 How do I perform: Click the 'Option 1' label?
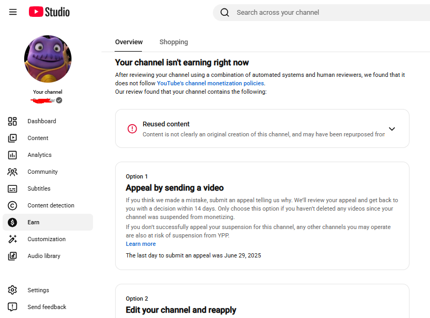coord(137,176)
